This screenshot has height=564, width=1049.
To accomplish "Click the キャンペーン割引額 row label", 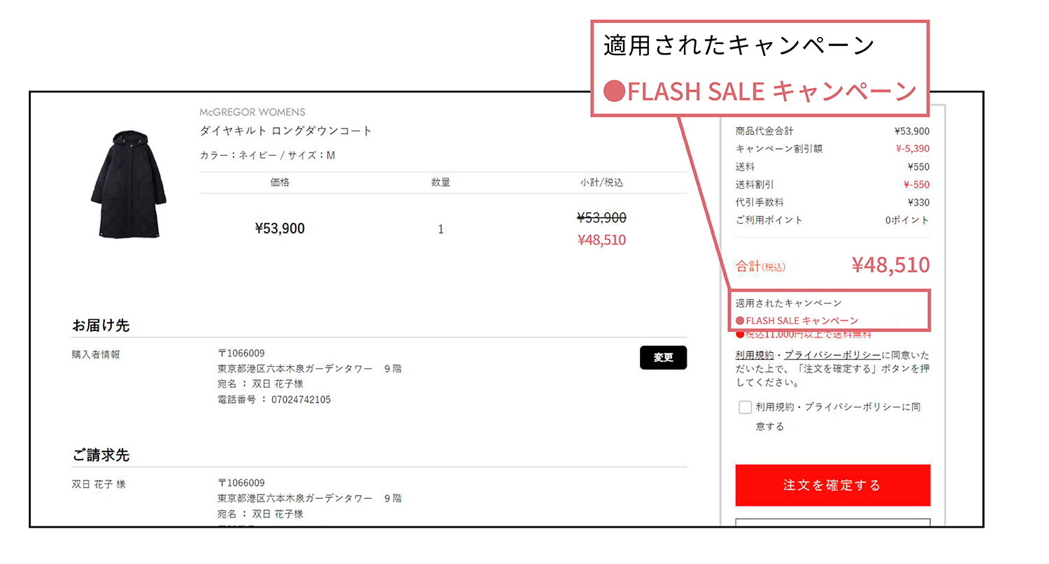I will click(769, 149).
